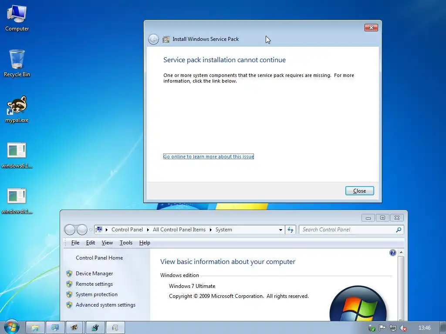The width and height of the screenshot is (446, 334).
Task: Maximize the System Control Panel window
Action: point(382,218)
